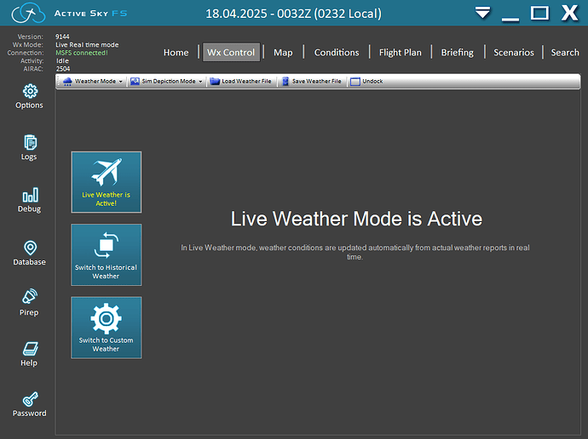This screenshot has width=588, height=439.
Task: Open the Flight Plan tab
Action: click(x=401, y=53)
